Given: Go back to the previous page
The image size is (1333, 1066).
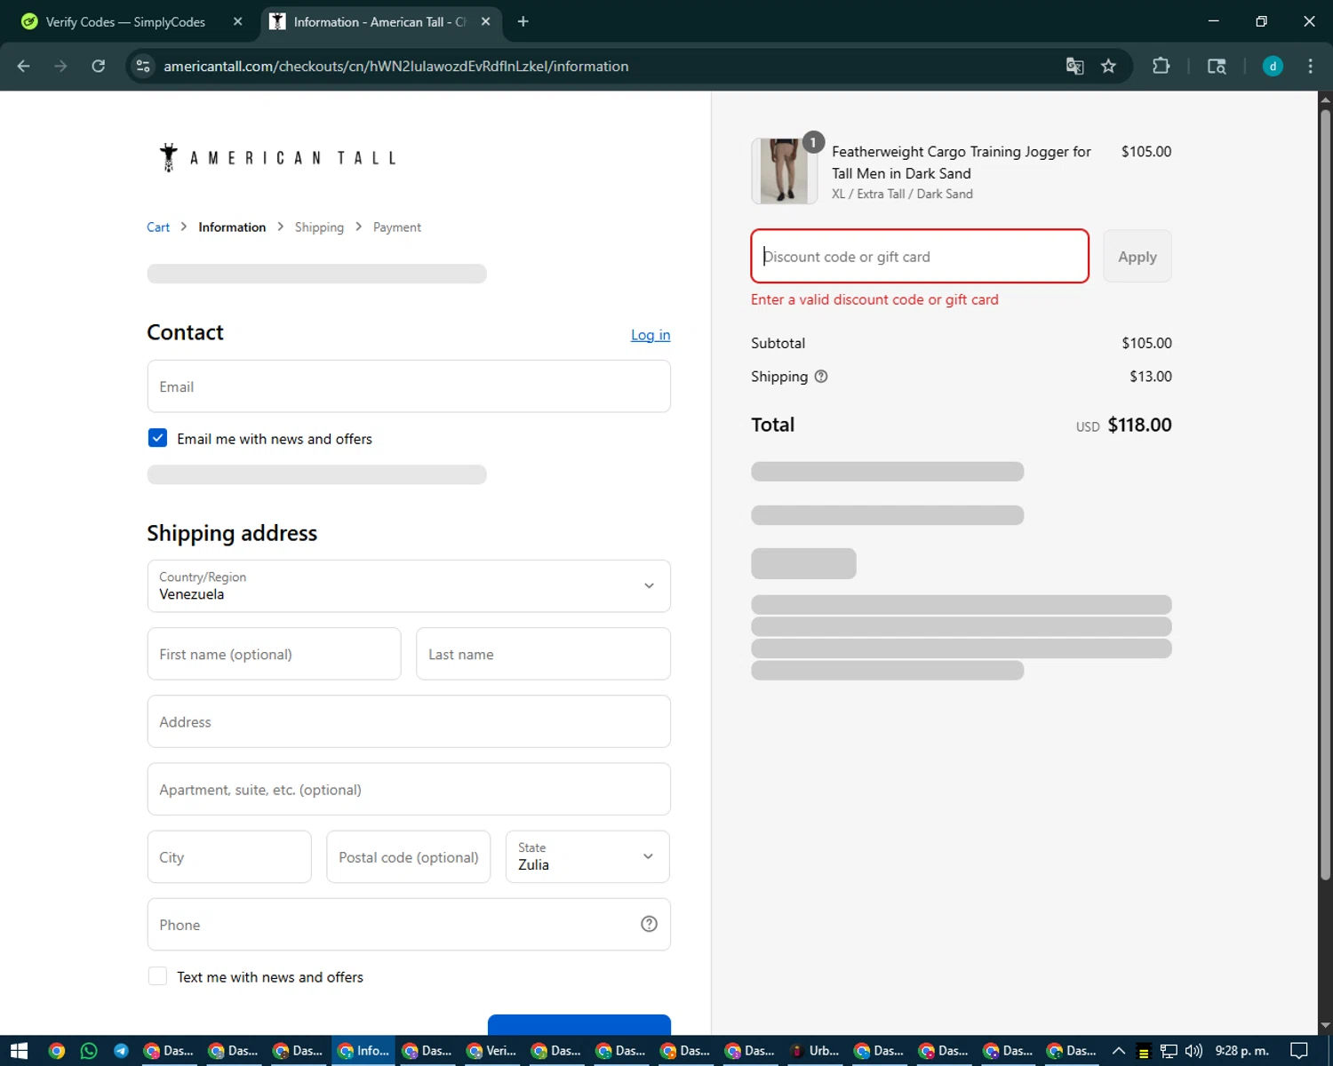Looking at the screenshot, I should 24,66.
